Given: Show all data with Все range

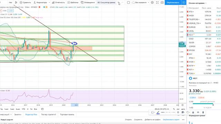Looking at the screenshot, I should click(36, 109).
